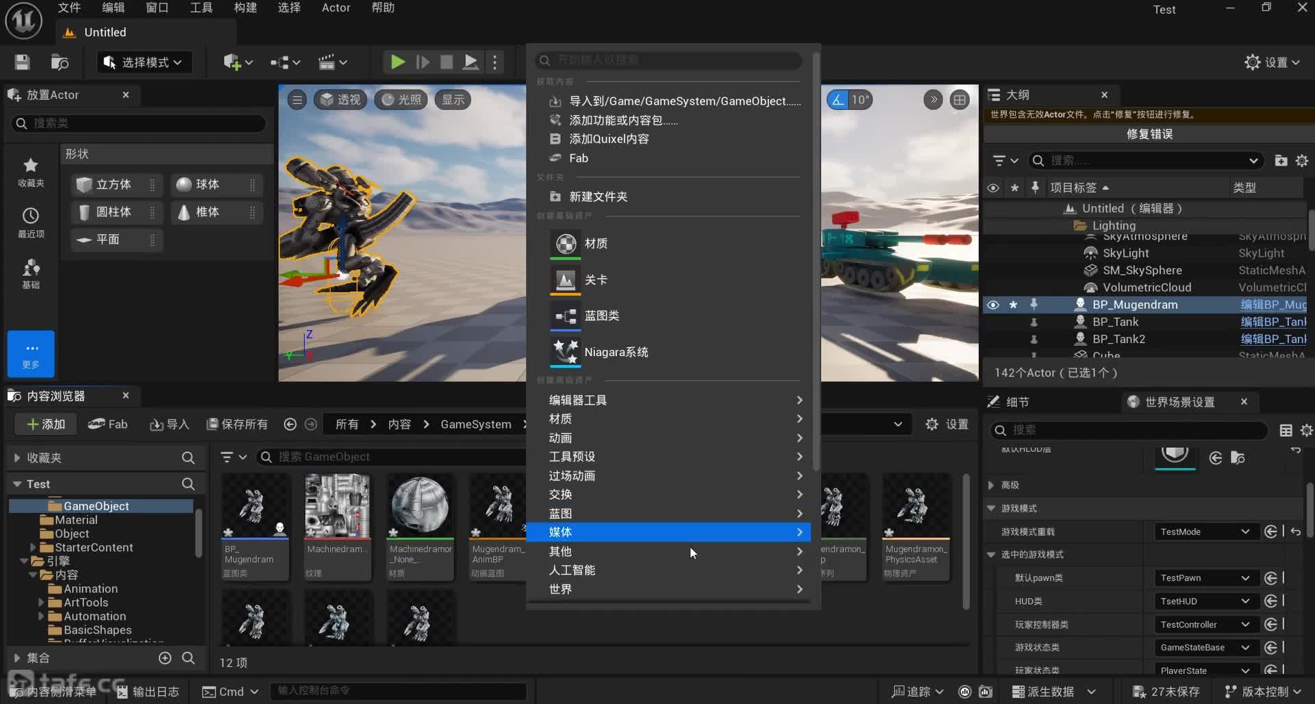Open the content browser drawer icon in toolbar
Image resolution: width=1315 pixels, height=704 pixels.
[60, 62]
